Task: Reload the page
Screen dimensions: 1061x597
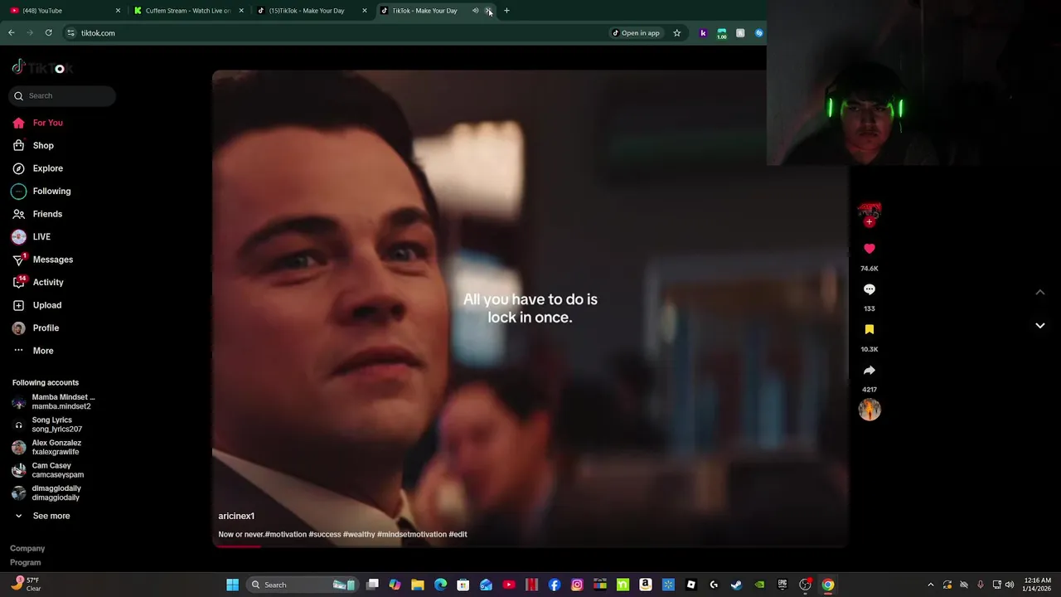Action: pyautogui.click(x=49, y=33)
